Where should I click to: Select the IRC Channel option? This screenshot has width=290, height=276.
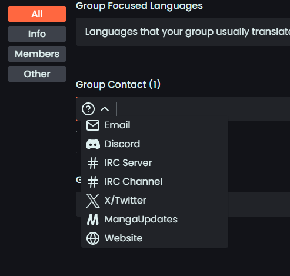pos(155,182)
